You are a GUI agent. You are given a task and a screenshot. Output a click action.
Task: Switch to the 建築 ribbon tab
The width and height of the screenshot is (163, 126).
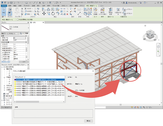(x=10, y=6)
